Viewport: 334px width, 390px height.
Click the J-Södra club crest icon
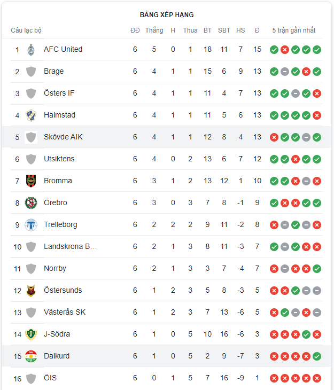point(31,334)
